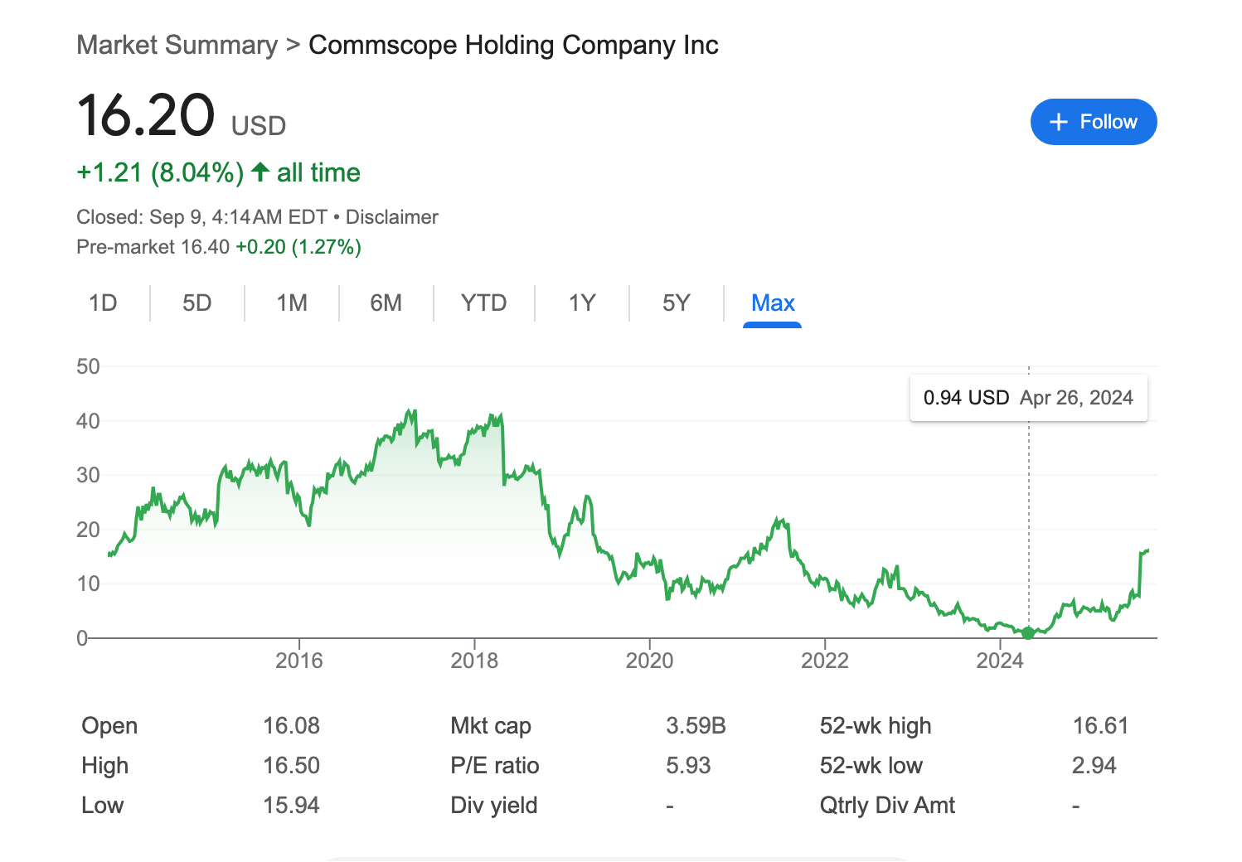1242x862 pixels.
Task: Click the green up arrow beside all time
Action: pyautogui.click(x=260, y=172)
